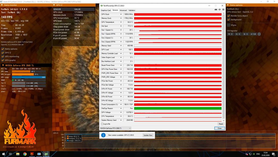The height and width of the screenshot is (157, 278).
Task: Toggle the GPU monitoring checkbox
Action: click(3, 56)
